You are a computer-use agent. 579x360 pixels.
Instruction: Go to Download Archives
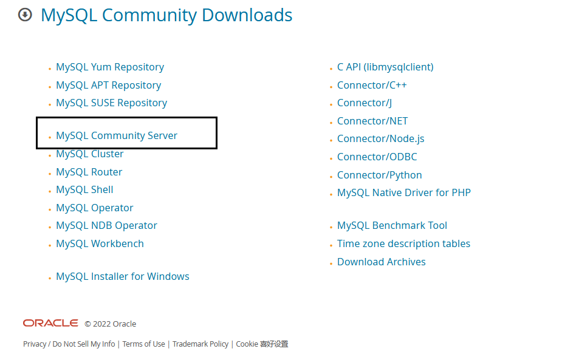(x=382, y=262)
